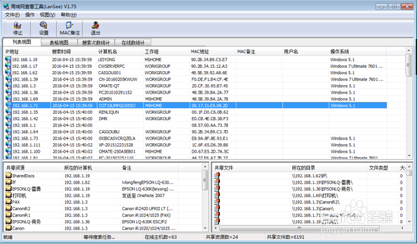This screenshot has width=417, height=244.
Task: Click the computer icon for 192.168.1.17
Action: tap(8, 66)
